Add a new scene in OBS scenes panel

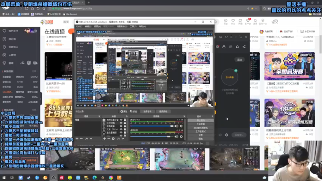coord(77,139)
